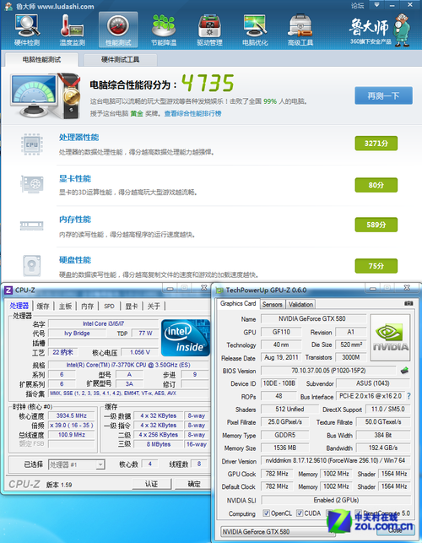Toggle the OpenCL checkbox

click(266, 513)
